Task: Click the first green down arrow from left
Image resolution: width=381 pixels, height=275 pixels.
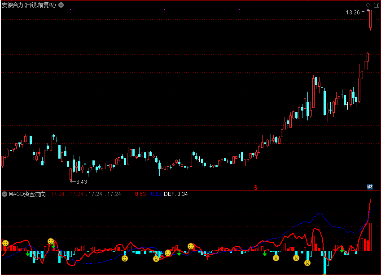Action: (x=28, y=253)
